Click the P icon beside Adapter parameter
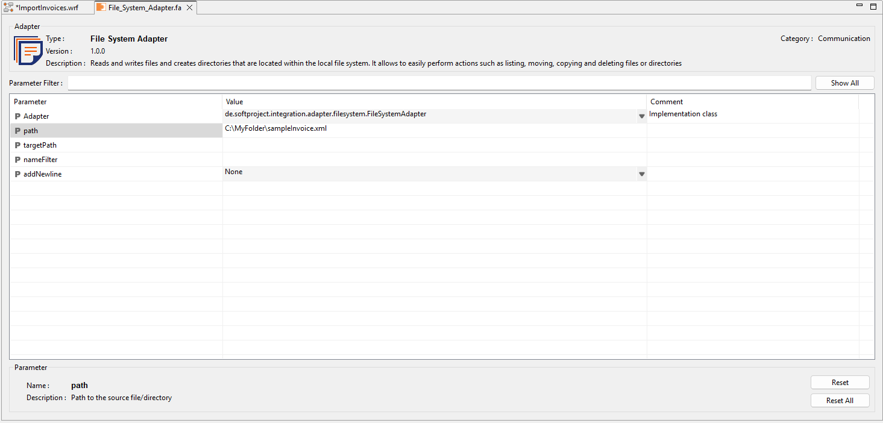The width and height of the screenshot is (883, 423). [17, 116]
